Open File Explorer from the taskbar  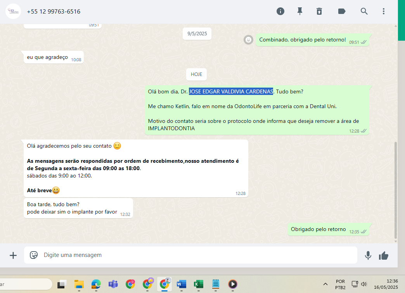pos(79,284)
